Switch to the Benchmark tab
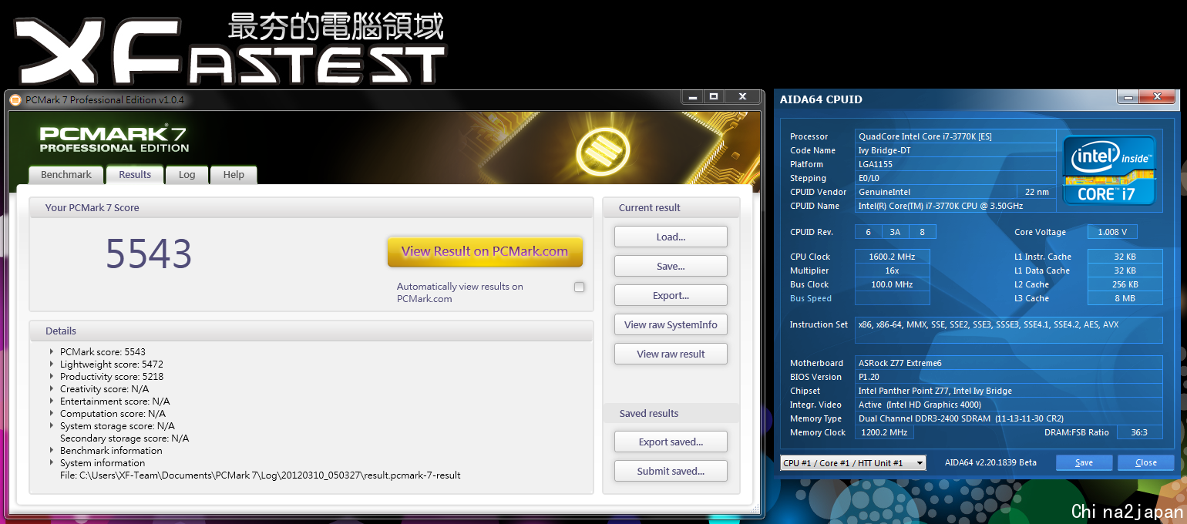The height and width of the screenshot is (524, 1187). pyautogui.click(x=66, y=175)
